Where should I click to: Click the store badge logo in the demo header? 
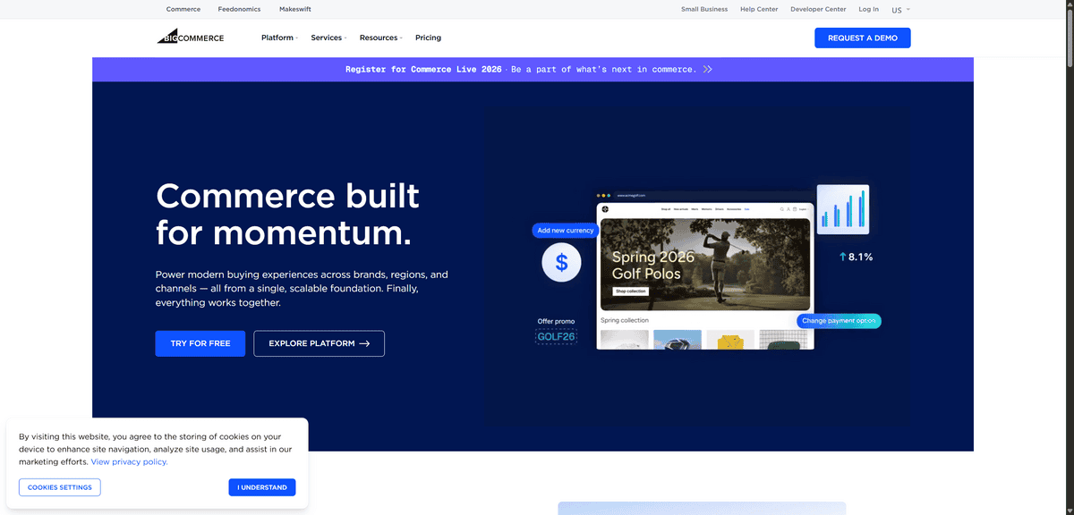point(606,208)
